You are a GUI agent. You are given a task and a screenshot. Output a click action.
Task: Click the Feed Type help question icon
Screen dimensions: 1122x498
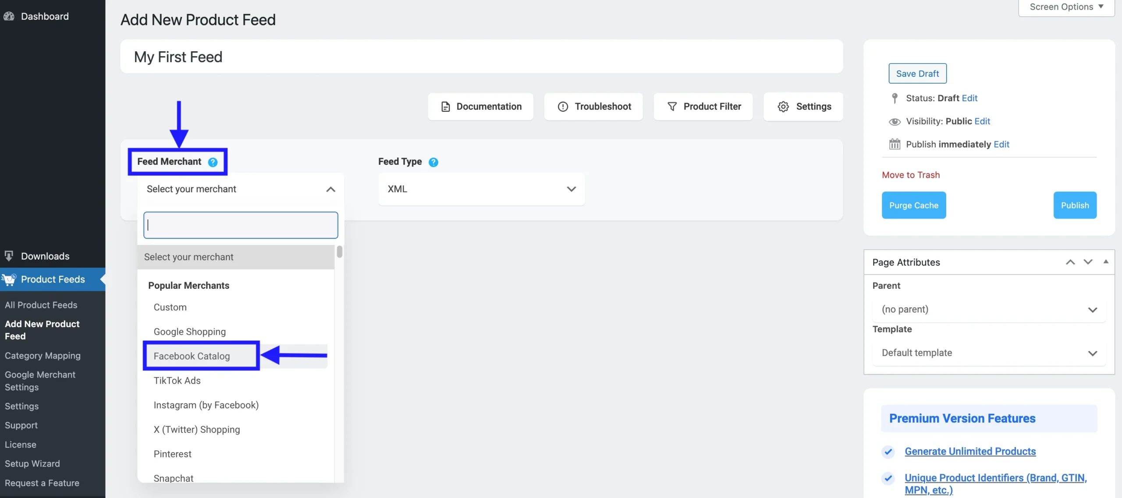click(x=433, y=162)
